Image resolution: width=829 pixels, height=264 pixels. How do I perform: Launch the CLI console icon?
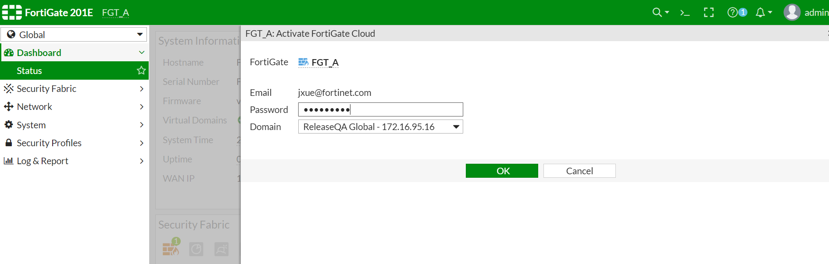685,12
